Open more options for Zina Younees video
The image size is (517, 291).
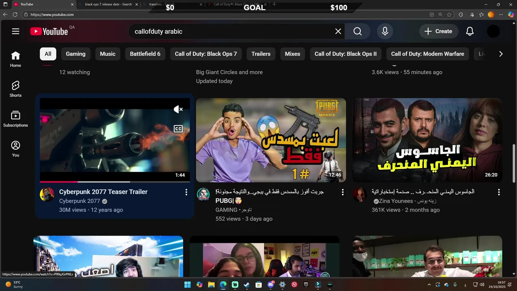click(x=499, y=192)
